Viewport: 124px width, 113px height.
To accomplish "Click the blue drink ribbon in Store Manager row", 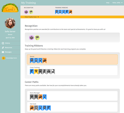I will coord(45,97).
